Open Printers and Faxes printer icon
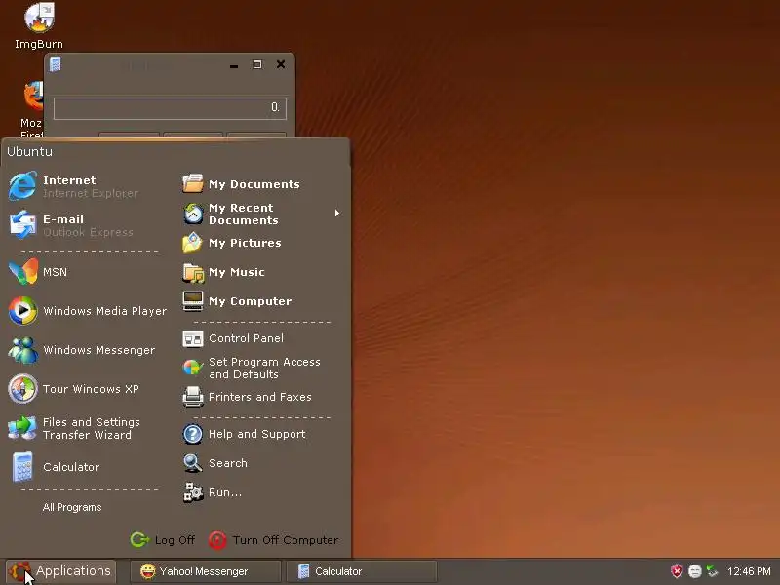 pyautogui.click(x=192, y=397)
